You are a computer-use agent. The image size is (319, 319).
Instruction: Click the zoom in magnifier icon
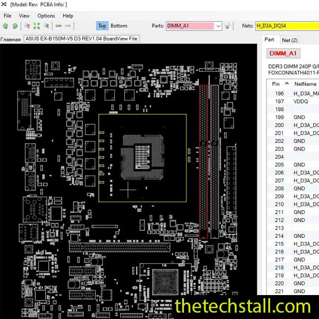27,26
